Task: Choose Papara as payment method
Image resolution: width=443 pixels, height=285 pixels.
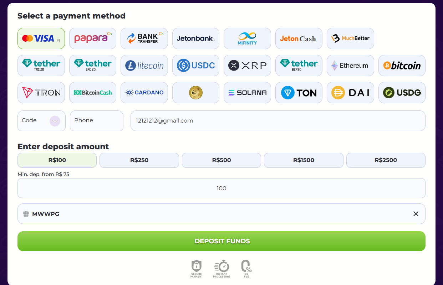Action: 93,38
